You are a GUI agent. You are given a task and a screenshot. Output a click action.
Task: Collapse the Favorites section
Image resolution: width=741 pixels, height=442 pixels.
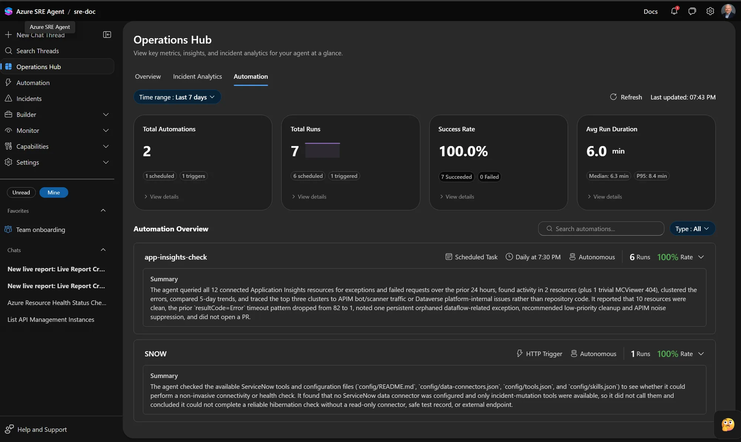(103, 211)
